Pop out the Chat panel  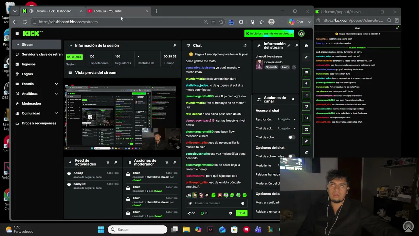(245, 46)
